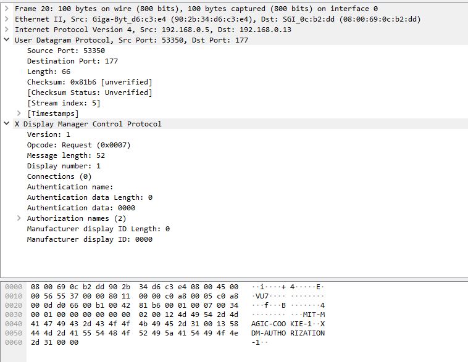Select the Message length: 52 field
The image size is (468, 362).
[66, 155]
